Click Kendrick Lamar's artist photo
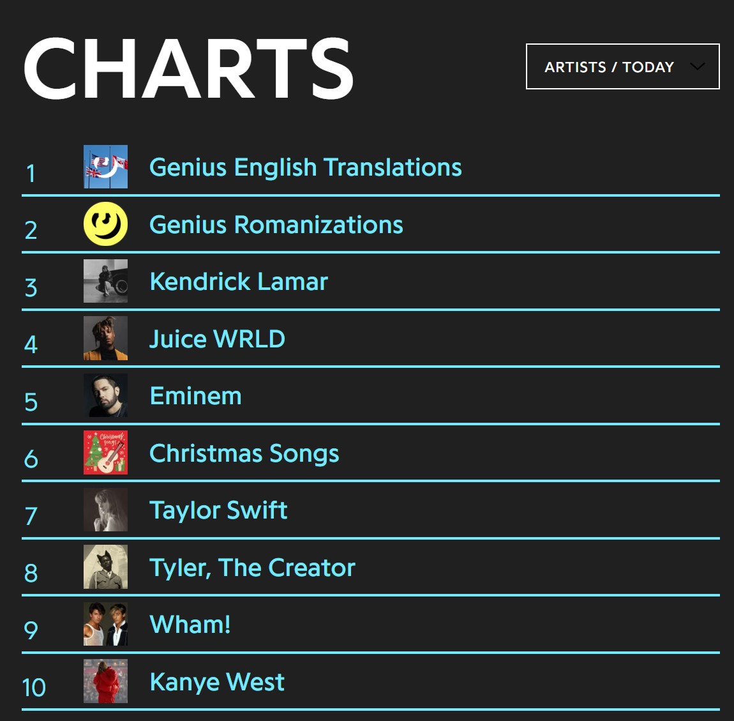The width and height of the screenshot is (734, 721). [105, 281]
